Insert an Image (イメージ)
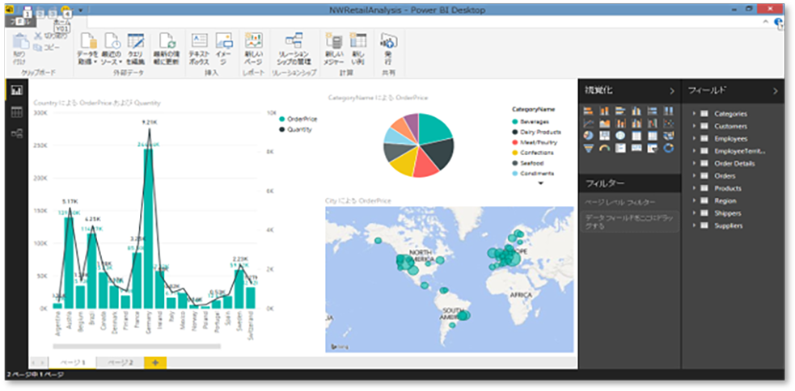 (223, 49)
